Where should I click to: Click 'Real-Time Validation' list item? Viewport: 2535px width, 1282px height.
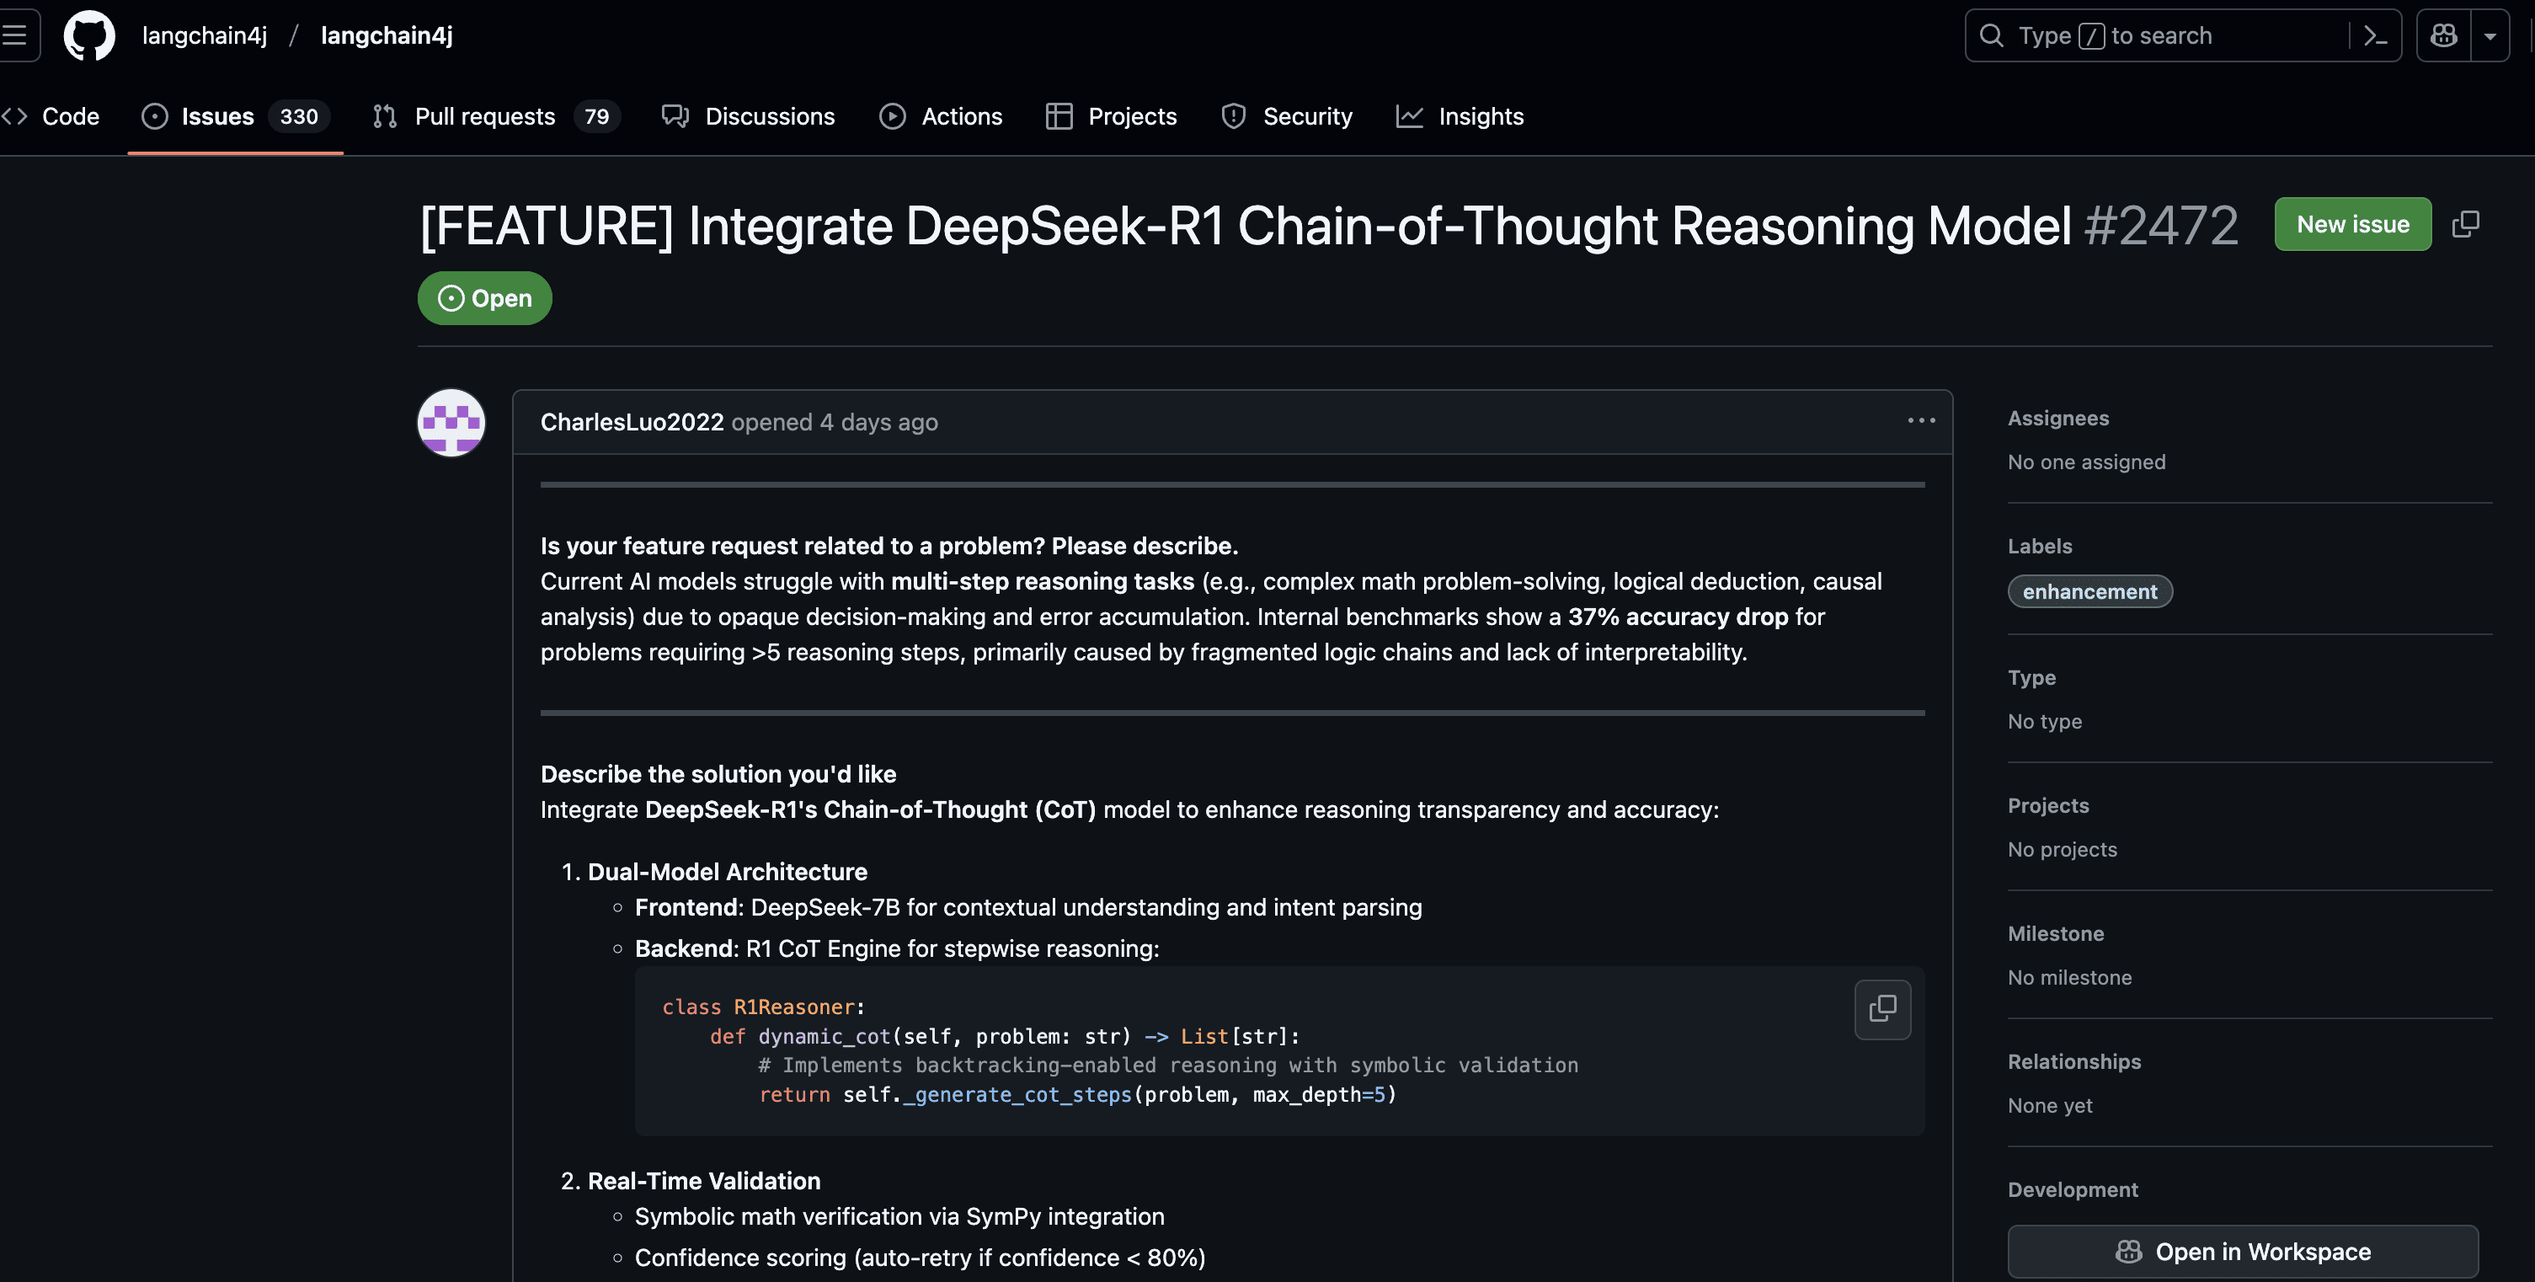(x=703, y=1181)
